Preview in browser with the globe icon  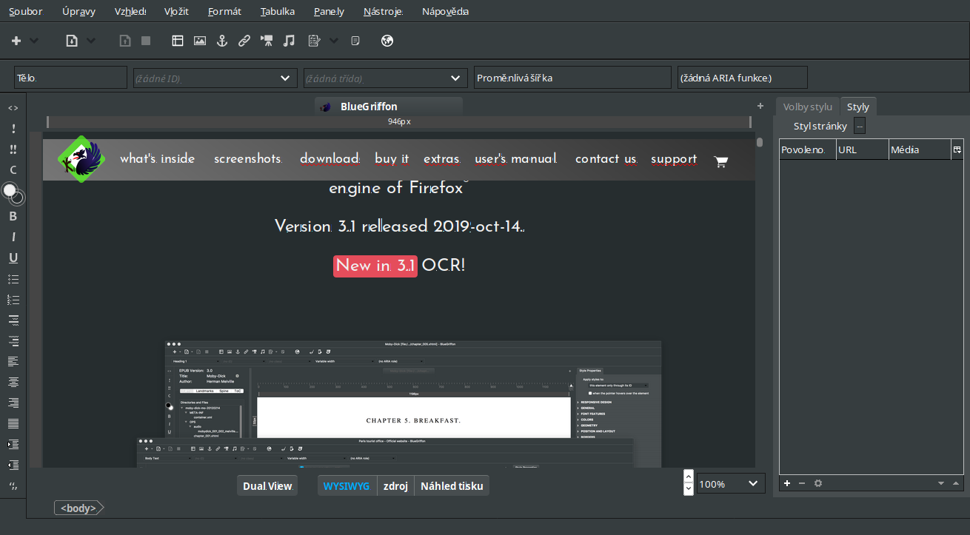click(x=387, y=41)
